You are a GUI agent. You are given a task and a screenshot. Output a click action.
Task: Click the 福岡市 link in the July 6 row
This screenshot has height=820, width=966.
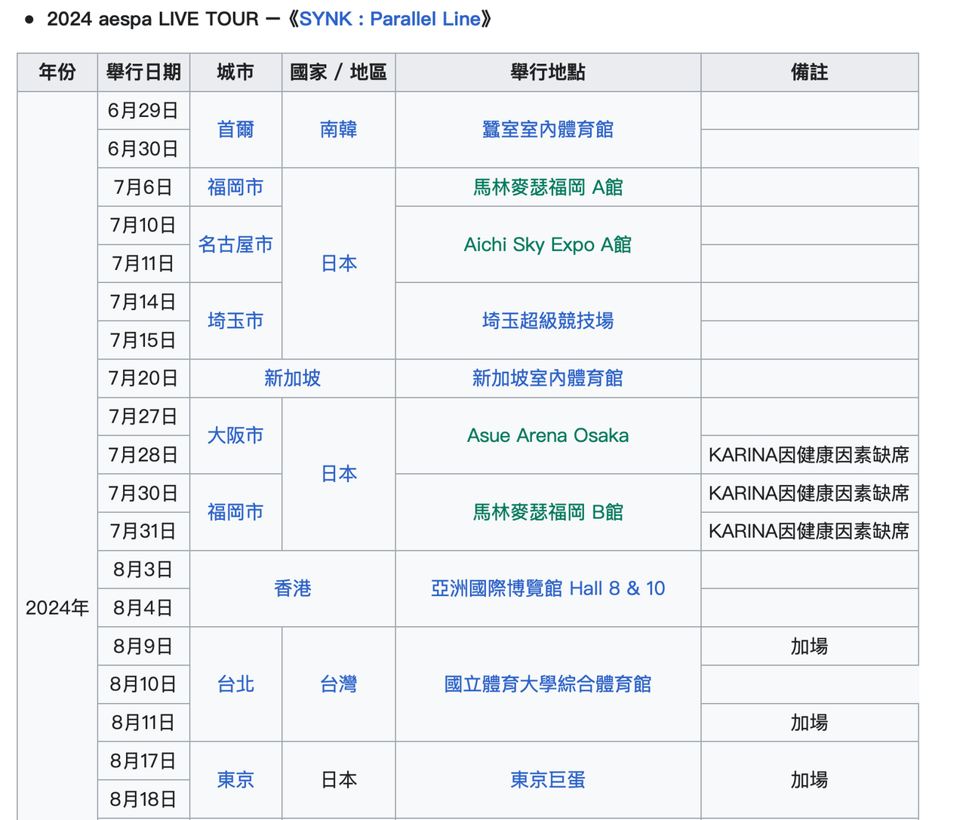[x=235, y=187]
